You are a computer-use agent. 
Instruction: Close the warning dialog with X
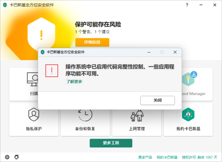[175, 52]
